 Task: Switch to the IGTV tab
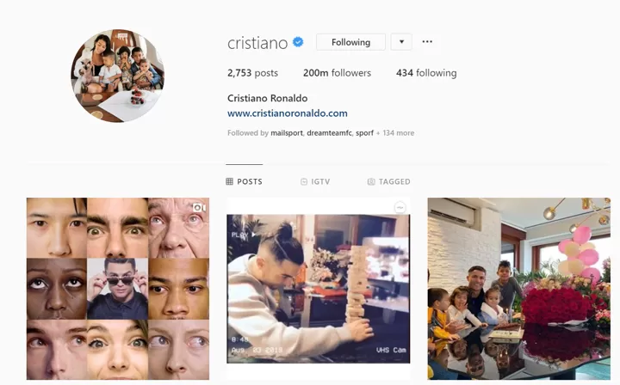315,181
